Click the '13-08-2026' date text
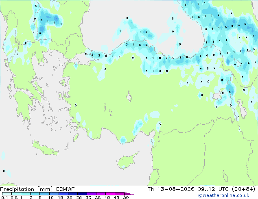This screenshot has width=258, height=199. [176, 189]
